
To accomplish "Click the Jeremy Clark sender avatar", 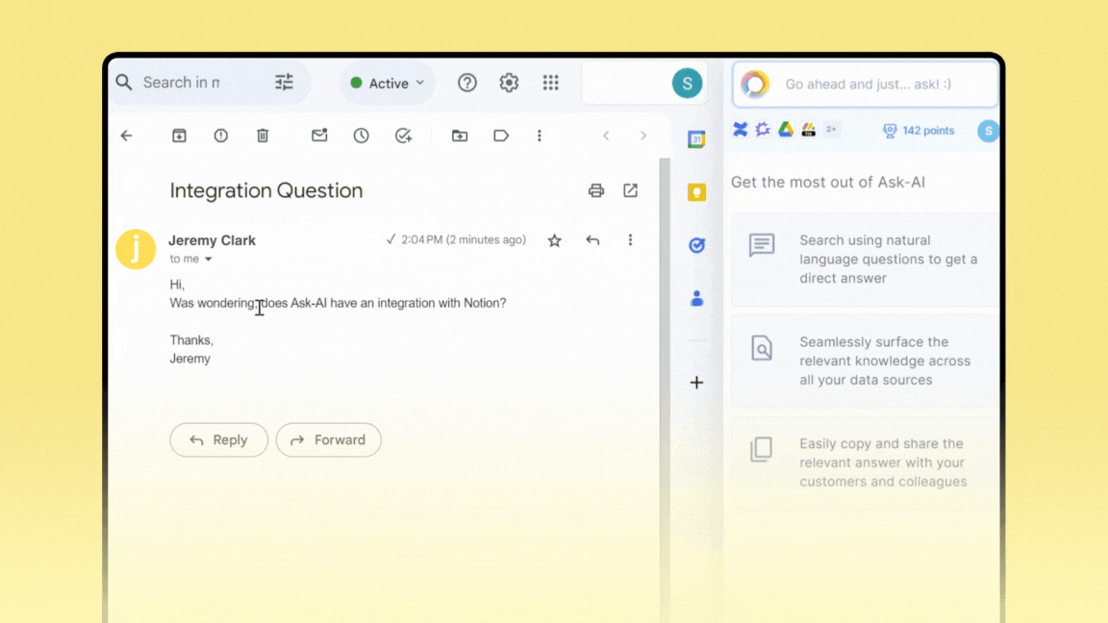I will 136,249.
